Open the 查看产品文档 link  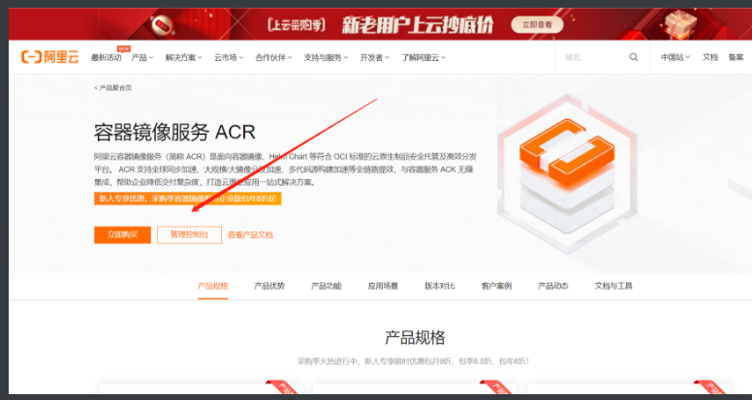point(250,234)
